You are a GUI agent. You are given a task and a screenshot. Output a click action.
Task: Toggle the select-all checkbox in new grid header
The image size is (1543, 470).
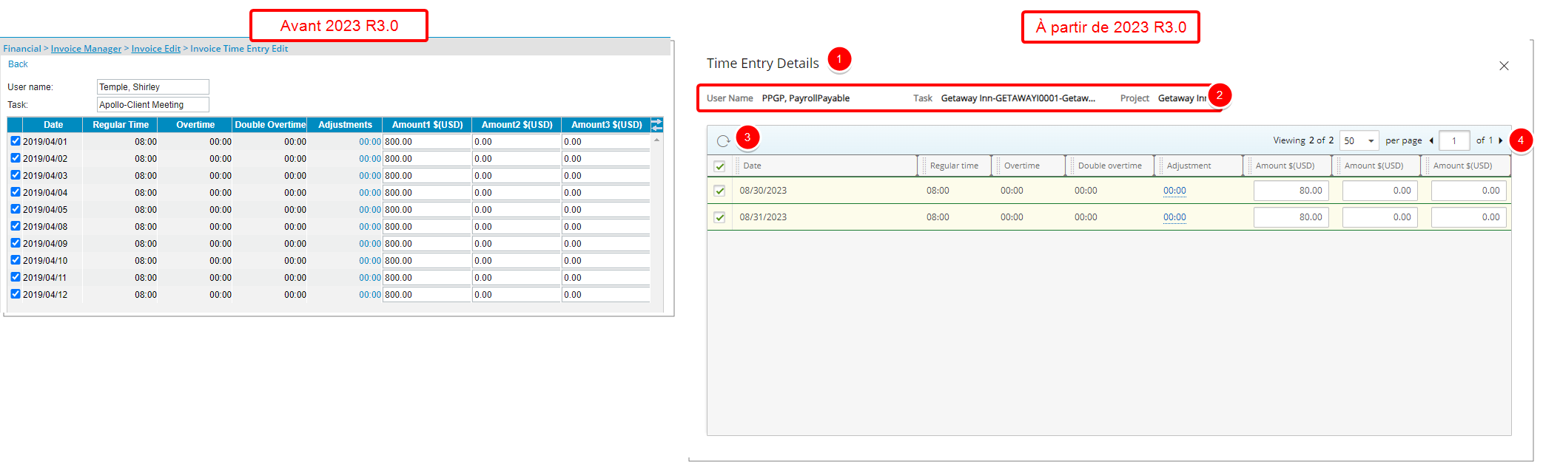click(719, 166)
